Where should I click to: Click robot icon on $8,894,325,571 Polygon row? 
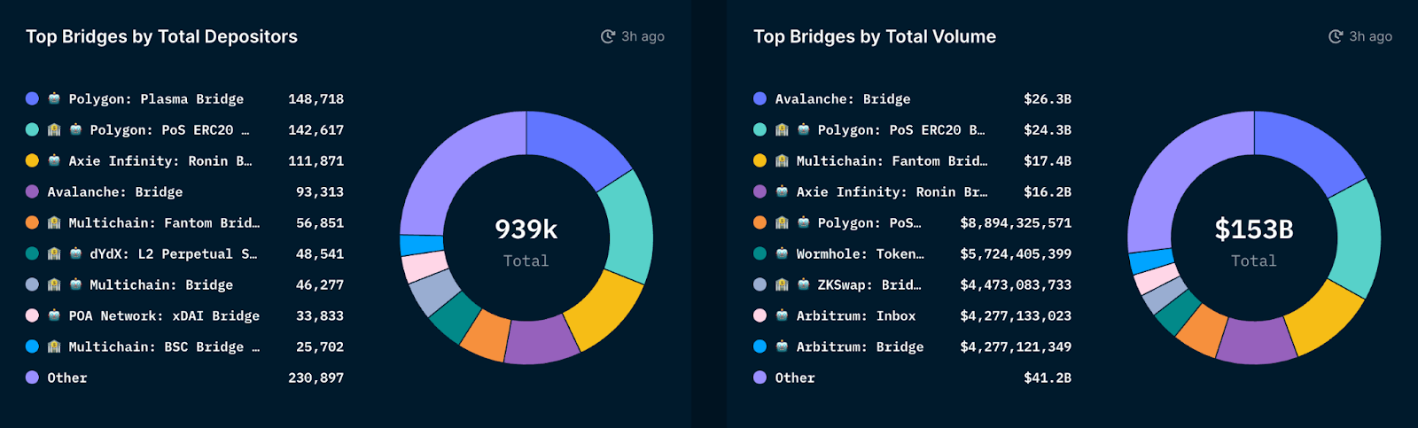click(x=803, y=222)
